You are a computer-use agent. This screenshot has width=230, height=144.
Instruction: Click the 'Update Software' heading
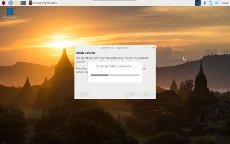pyautogui.click(x=86, y=53)
